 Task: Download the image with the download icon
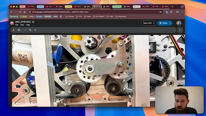[x=13, y=30]
